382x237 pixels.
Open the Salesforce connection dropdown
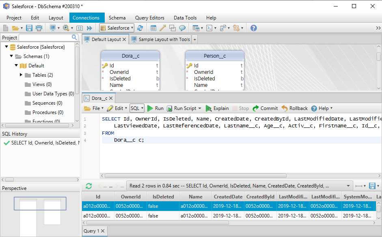coord(117,28)
